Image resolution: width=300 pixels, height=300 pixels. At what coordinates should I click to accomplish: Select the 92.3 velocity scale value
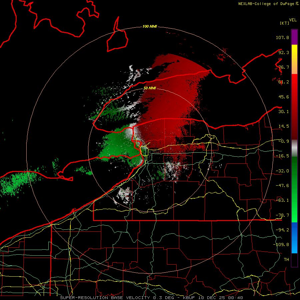[x=284, y=52]
